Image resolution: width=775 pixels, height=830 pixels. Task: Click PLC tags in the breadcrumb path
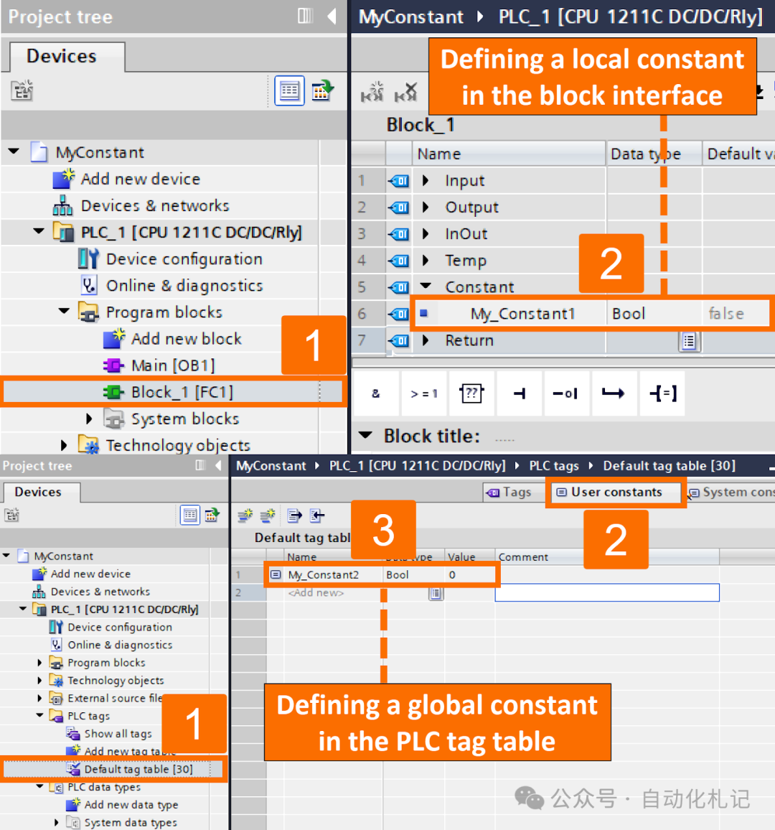tap(554, 466)
